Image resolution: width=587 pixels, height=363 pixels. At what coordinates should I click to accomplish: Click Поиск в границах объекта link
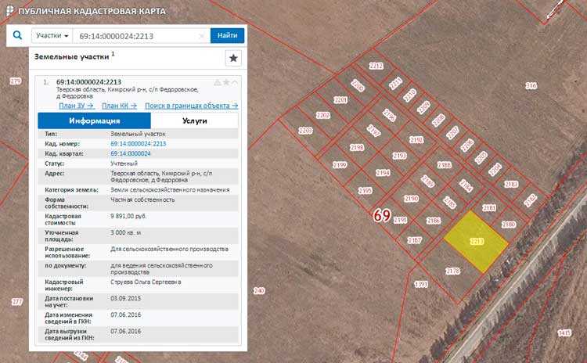191,106
